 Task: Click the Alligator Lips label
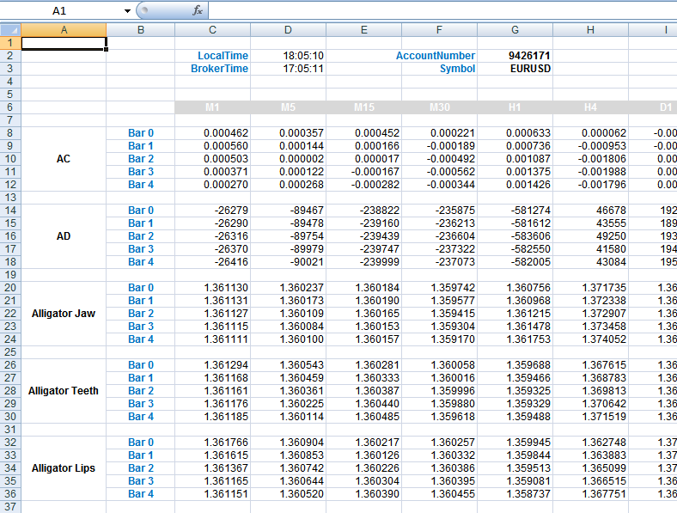pyautogui.click(x=64, y=468)
